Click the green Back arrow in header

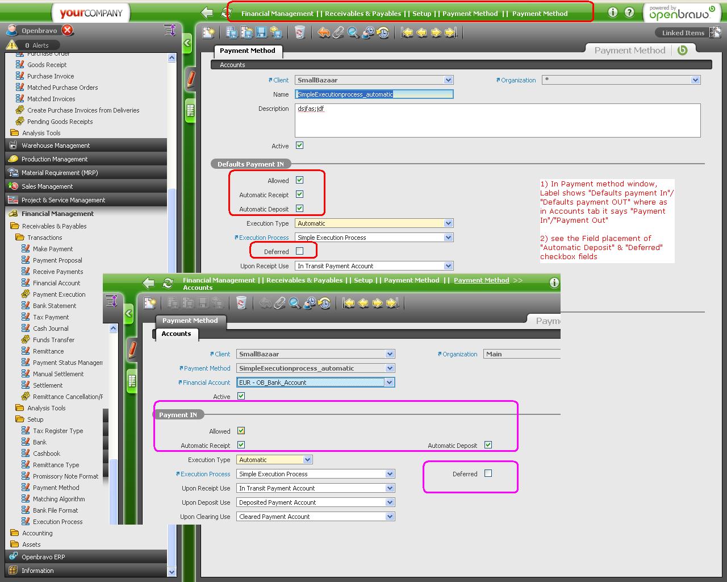coord(207,13)
